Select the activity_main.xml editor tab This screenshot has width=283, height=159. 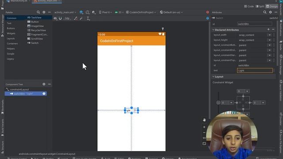click(47, 1)
